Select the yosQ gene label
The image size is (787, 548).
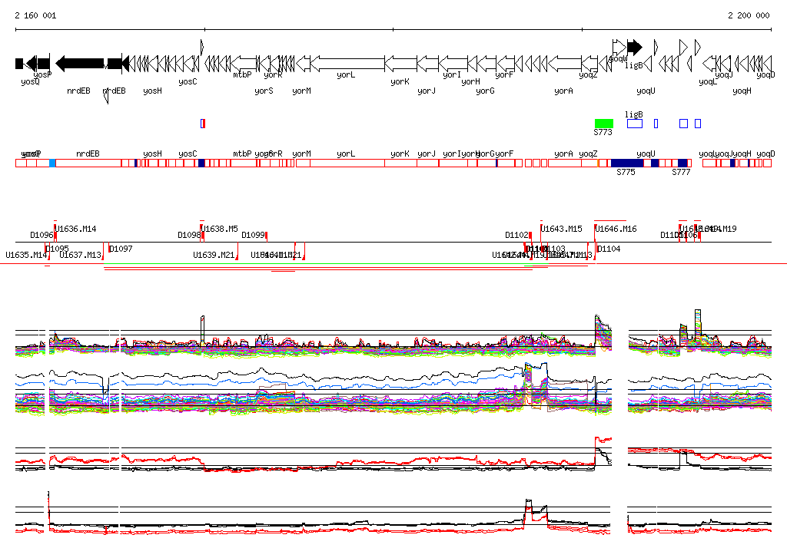30,81
